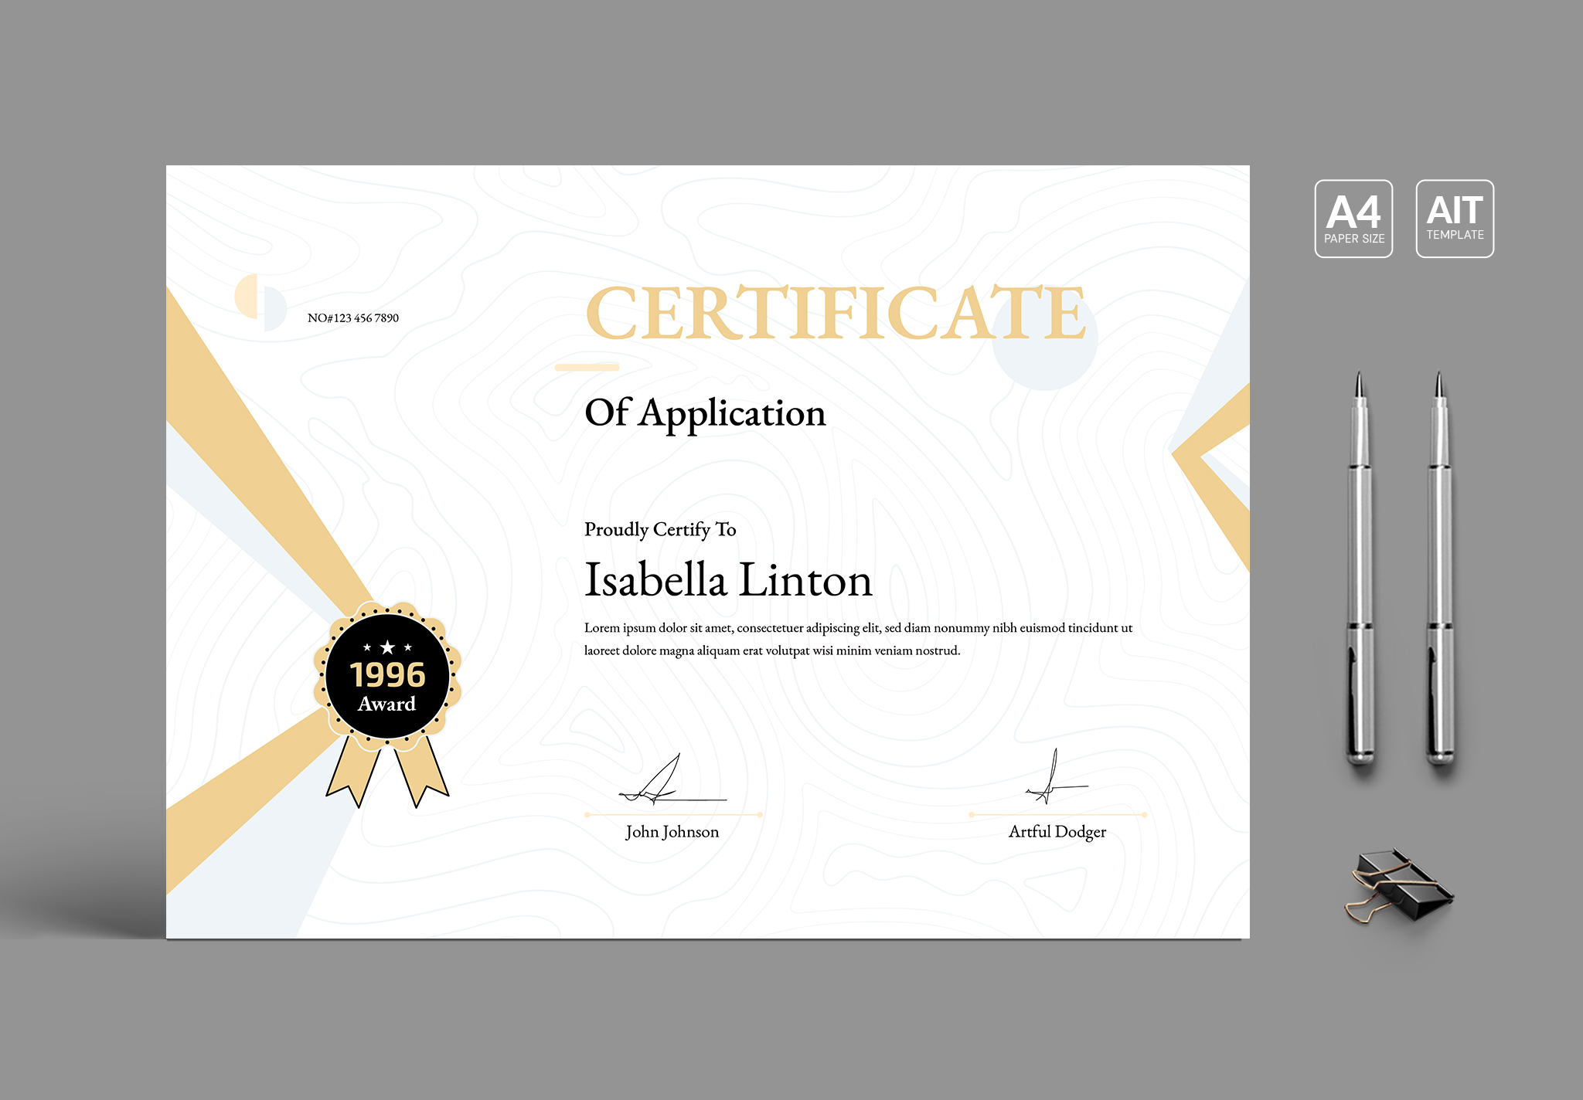Click the short gold bar under CERTIFICATE
The width and height of the screenshot is (1583, 1100).
pyautogui.click(x=587, y=367)
